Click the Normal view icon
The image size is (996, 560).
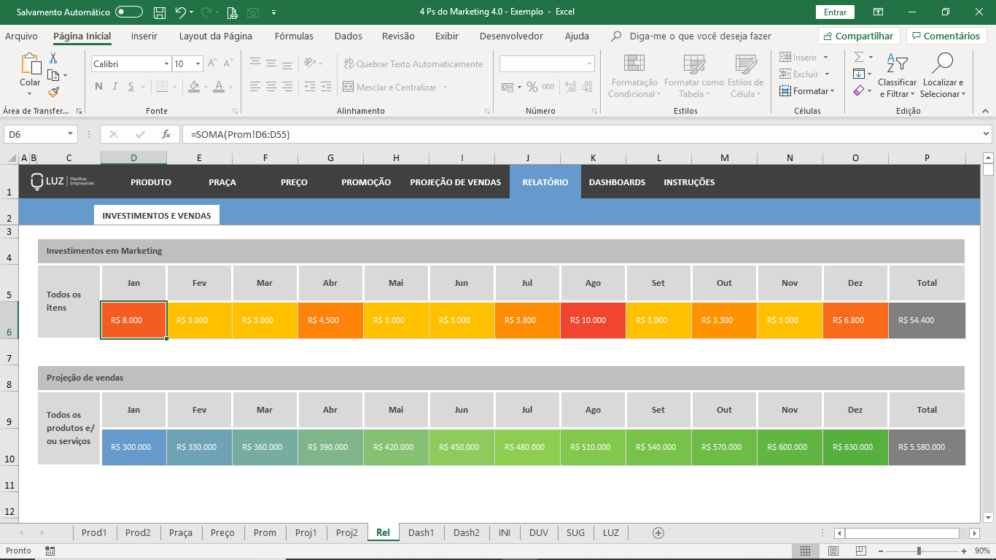806,551
